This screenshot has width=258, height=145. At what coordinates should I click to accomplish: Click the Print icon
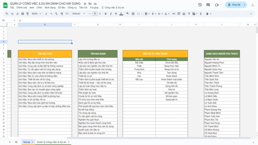(23, 14)
